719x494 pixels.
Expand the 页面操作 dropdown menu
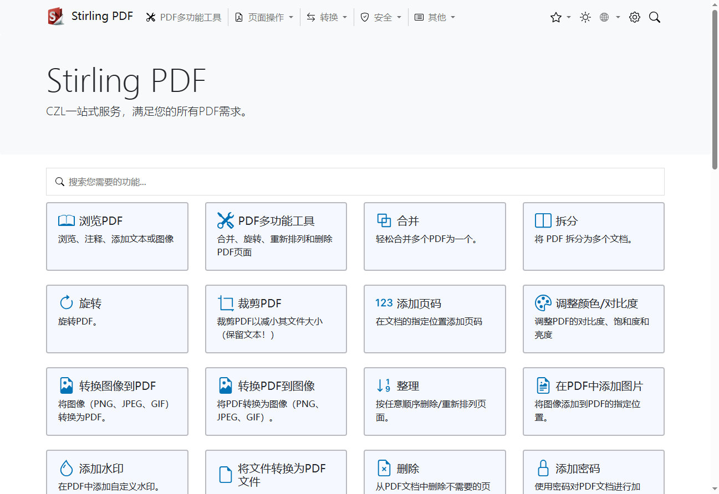pos(264,18)
